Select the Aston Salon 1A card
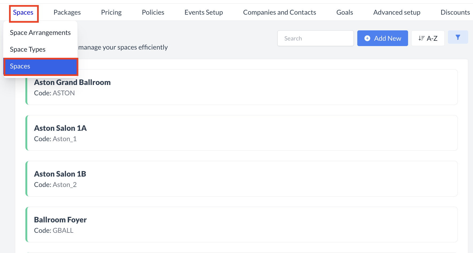 coord(242,133)
